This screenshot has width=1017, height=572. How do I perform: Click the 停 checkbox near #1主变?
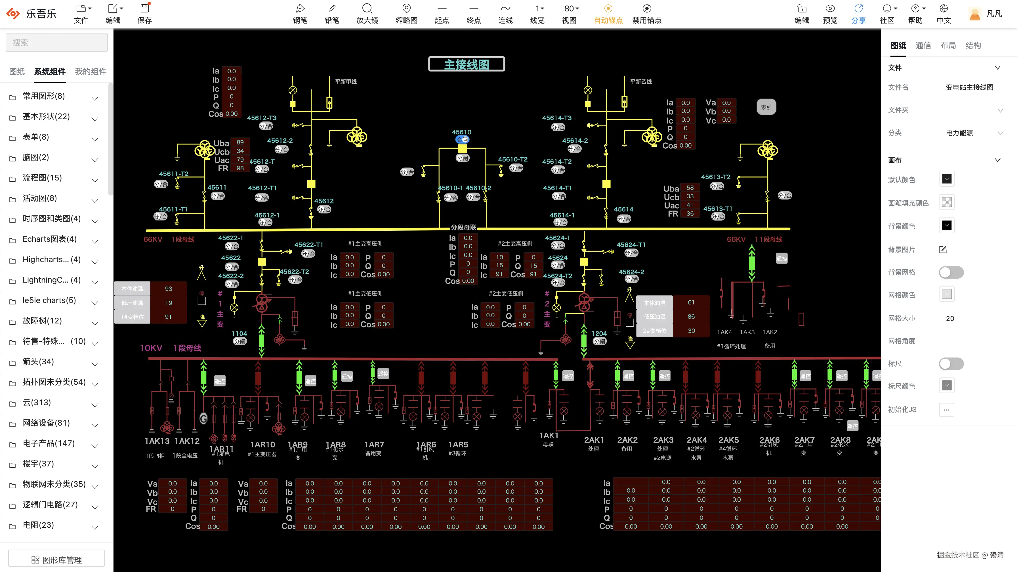click(x=202, y=301)
